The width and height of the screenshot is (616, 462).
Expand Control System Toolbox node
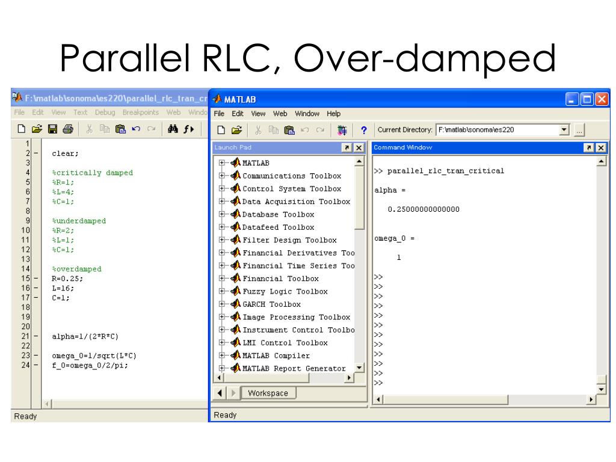[222, 188]
